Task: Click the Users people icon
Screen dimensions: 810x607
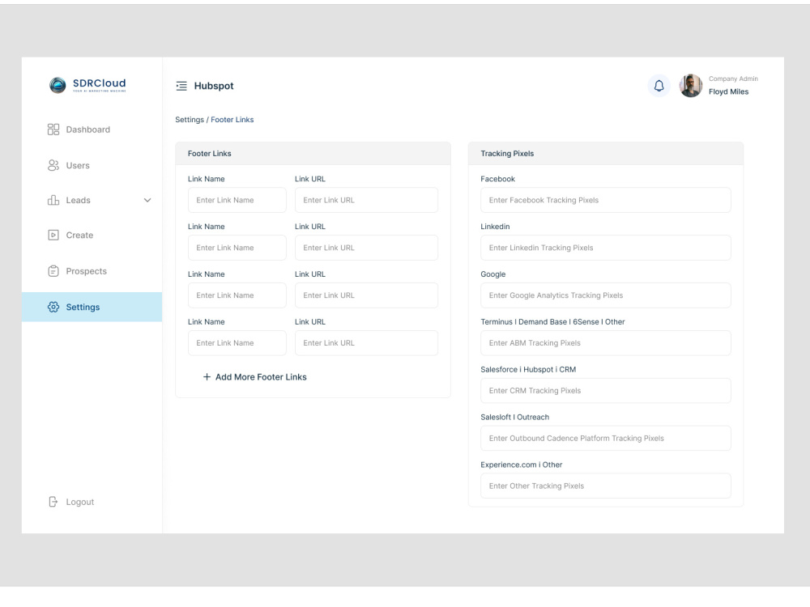Action: pyautogui.click(x=53, y=165)
